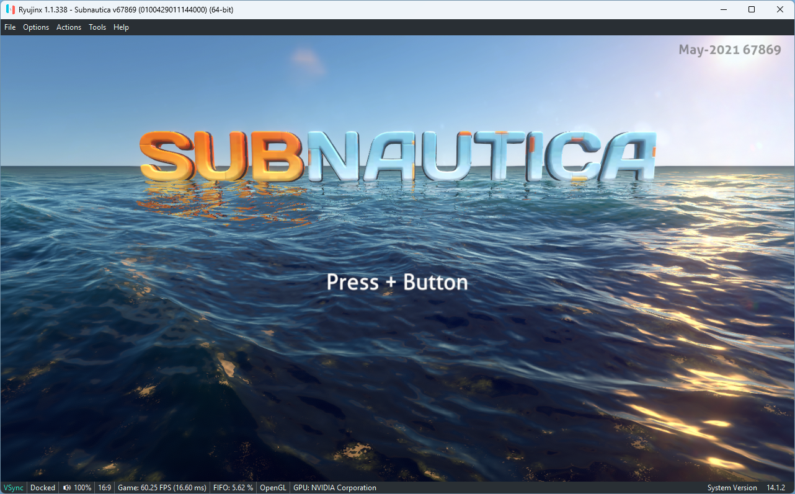
Task: Open the Options menu
Action: [35, 27]
